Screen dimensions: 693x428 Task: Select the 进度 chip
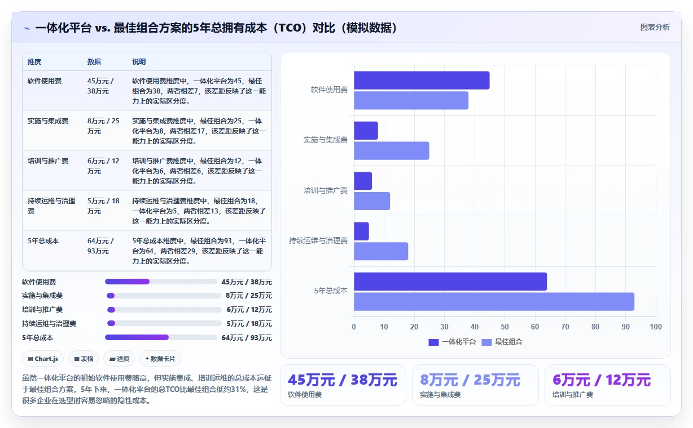pos(119,359)
